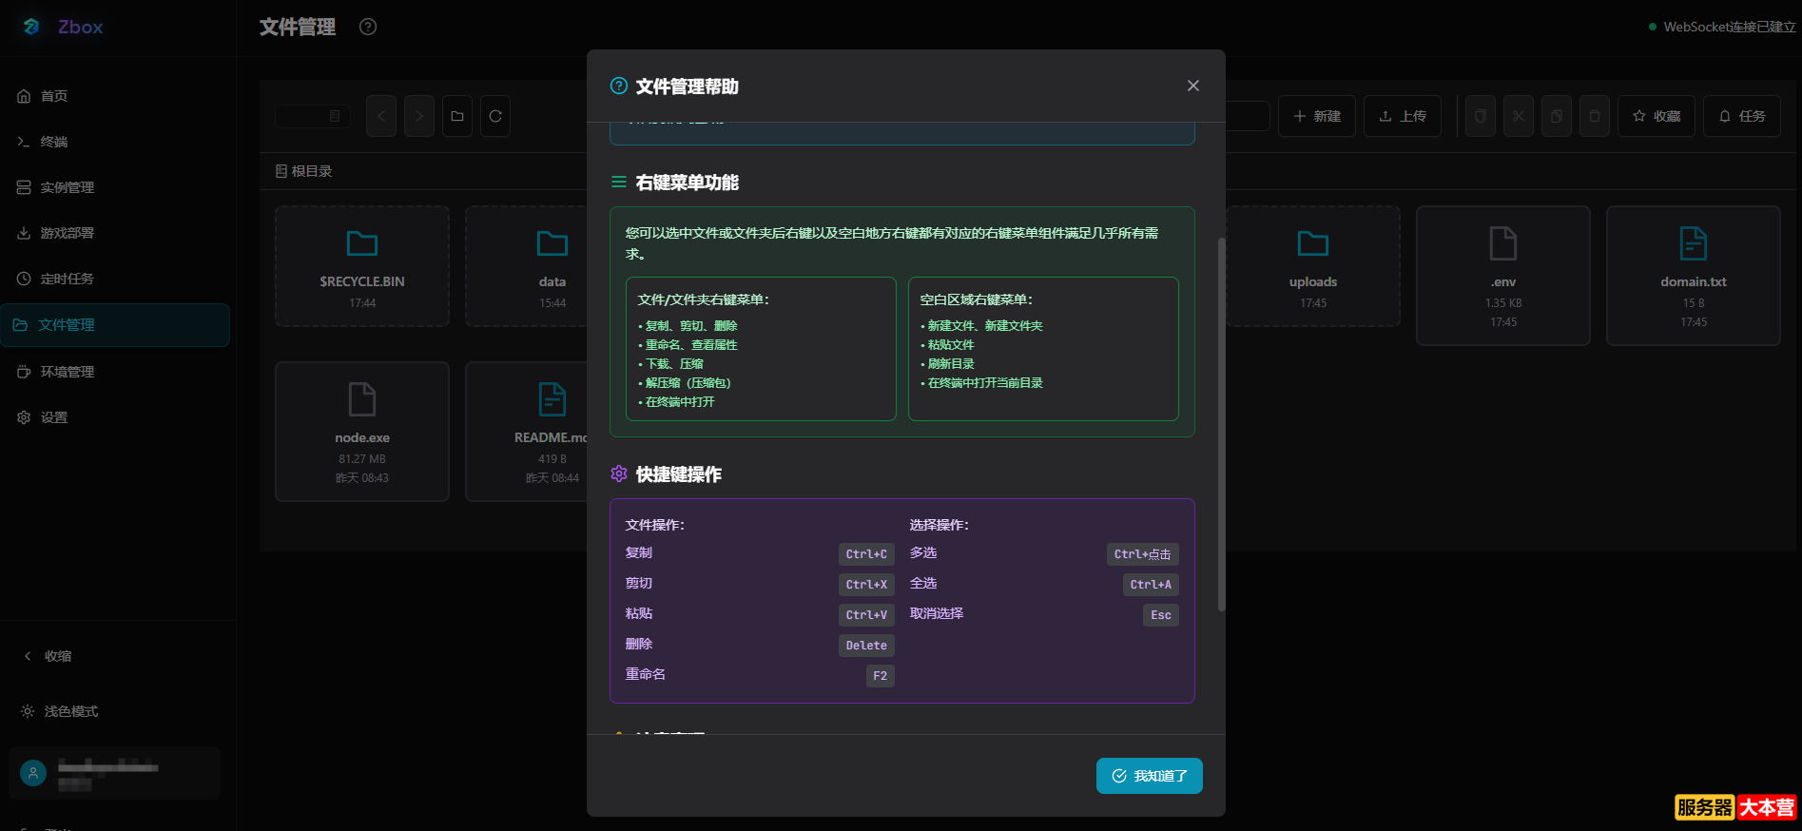Open 实例管理 in sidebar
Image resolution: width=1802 pixels, height=831 pixels.
click(115, 187)
